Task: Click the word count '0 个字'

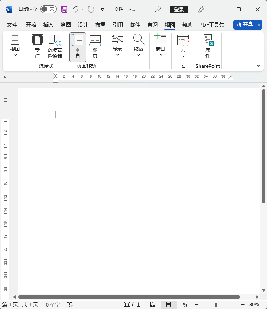Action: (x=52, y=305)
